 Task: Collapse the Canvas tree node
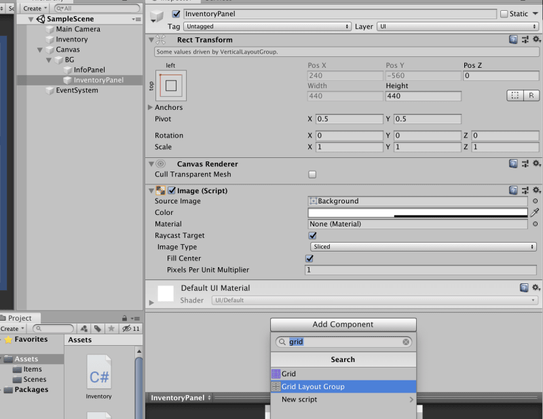pyautogui.click(x=40, y=49)
